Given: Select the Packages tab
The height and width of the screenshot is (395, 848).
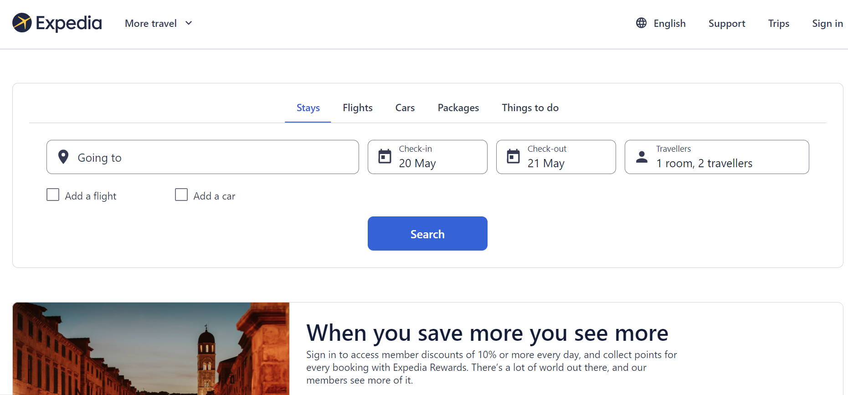Looking at the screenshot, I should pos(458,108).
